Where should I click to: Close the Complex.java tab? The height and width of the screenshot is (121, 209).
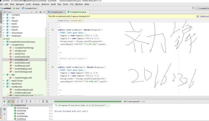[64, 12]
